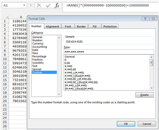Select row 21 header
Viewport: 159px width, 130px height.
point(4,105)
